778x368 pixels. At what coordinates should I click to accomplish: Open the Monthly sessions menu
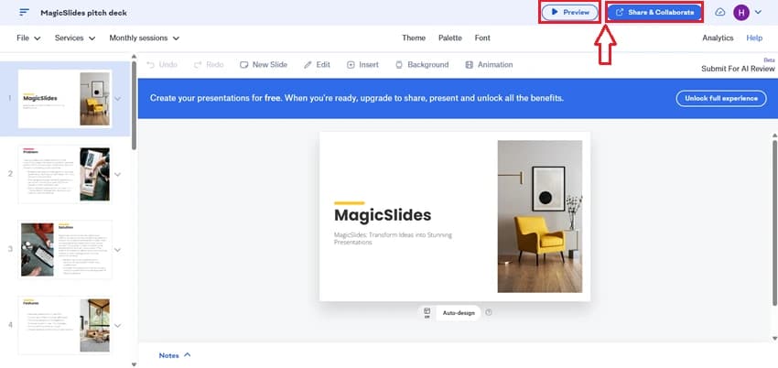[145, 38]
